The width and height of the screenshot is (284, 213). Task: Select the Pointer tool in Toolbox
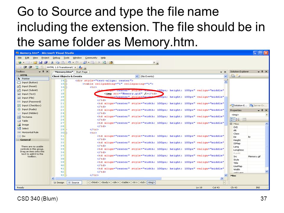[x=33, y=79]
